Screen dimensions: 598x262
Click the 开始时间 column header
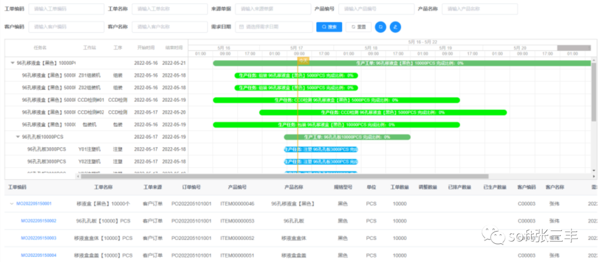click(146, 48)
